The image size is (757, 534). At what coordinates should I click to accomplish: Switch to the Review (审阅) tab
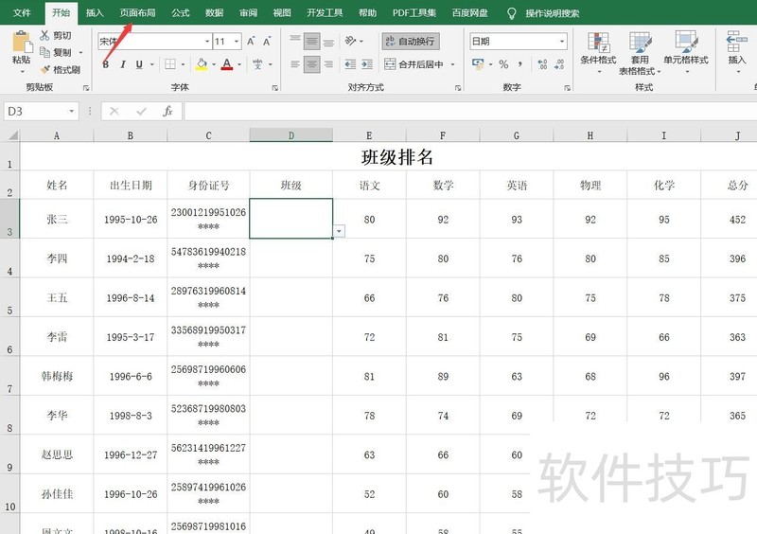[x=248, y=13]
